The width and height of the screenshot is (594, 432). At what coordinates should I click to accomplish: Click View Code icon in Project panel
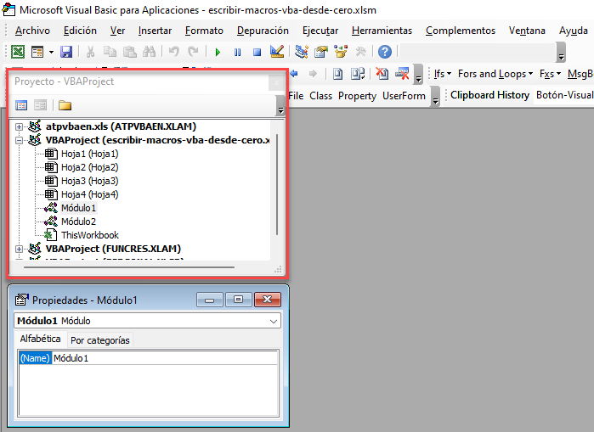point(21,105)
